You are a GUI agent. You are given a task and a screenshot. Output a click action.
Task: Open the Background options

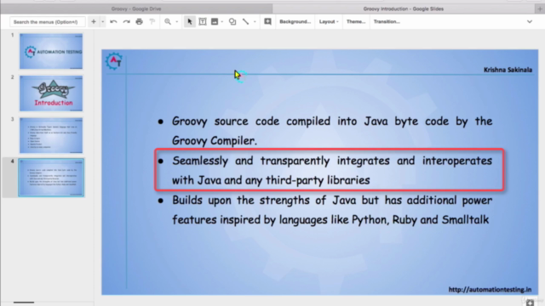pos(295,21)
